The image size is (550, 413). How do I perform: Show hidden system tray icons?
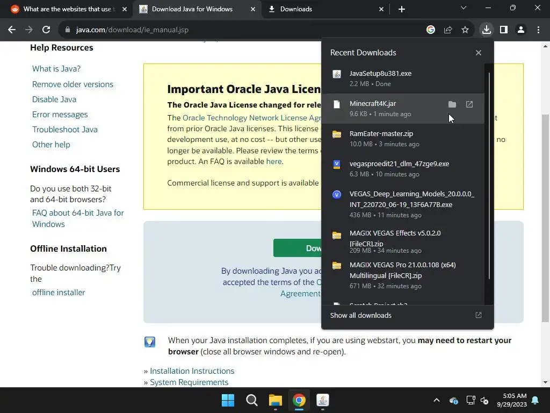click(x=437, y=400)
